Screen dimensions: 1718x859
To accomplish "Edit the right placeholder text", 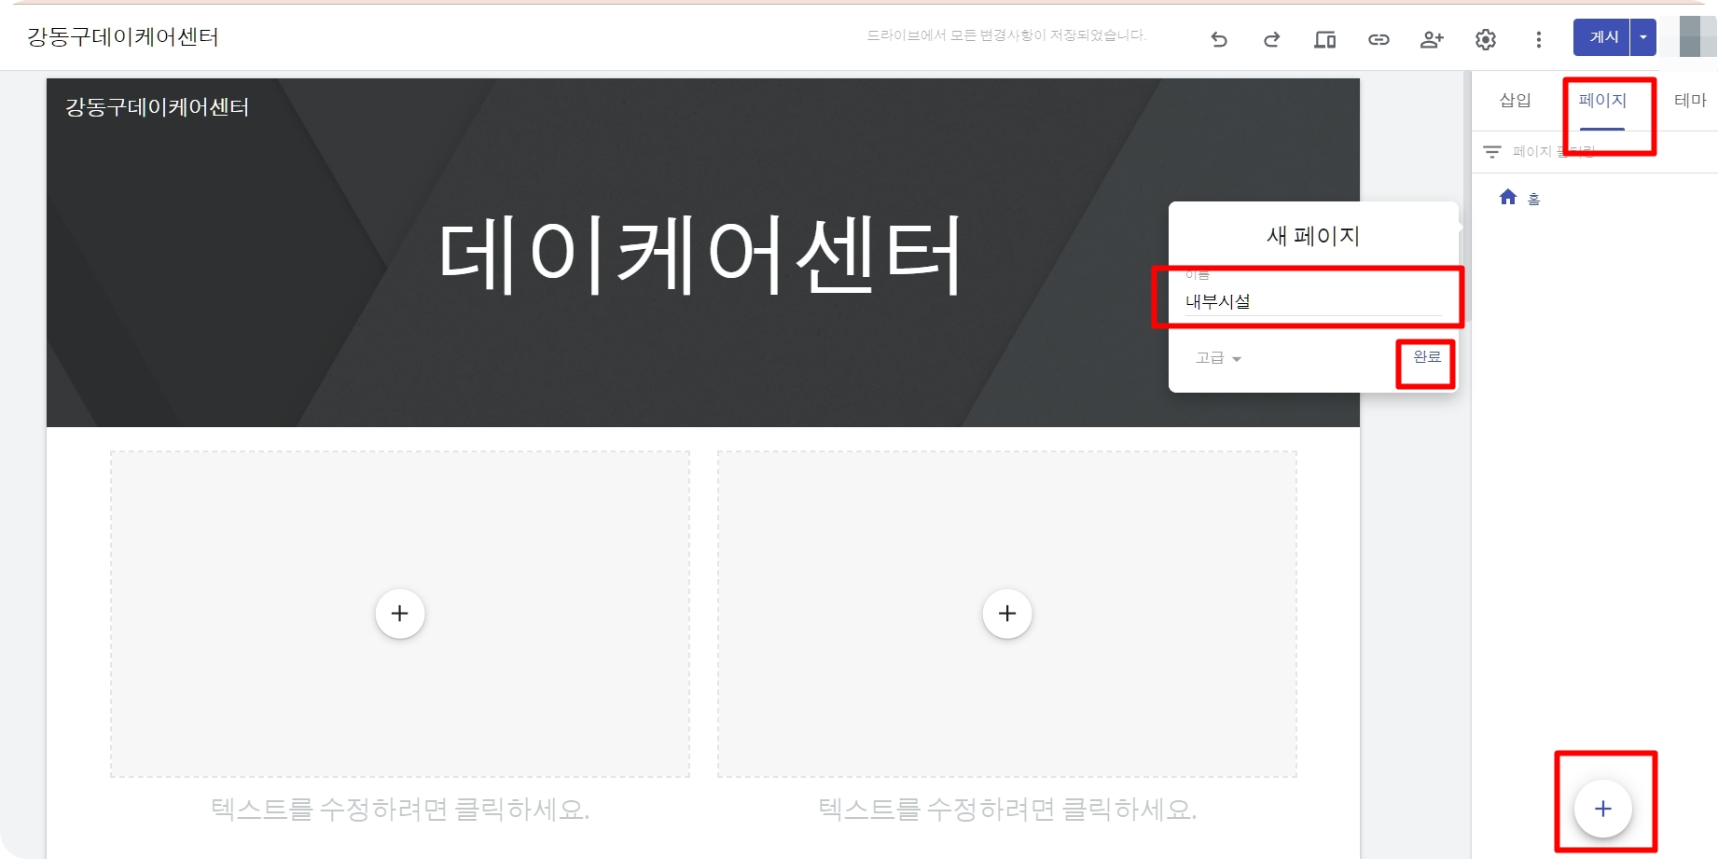I will tap(1007, 809).
